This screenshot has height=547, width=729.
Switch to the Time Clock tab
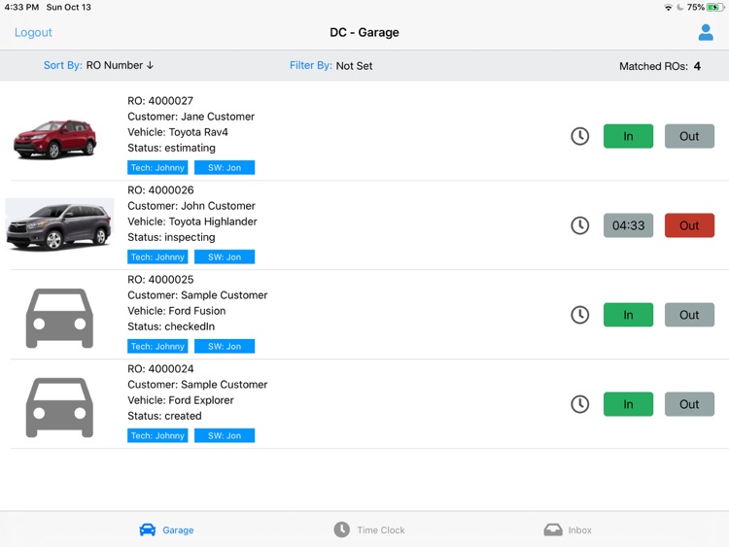tap(369, 530)
